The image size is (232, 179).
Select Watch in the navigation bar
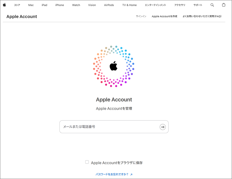pos(76,5)
